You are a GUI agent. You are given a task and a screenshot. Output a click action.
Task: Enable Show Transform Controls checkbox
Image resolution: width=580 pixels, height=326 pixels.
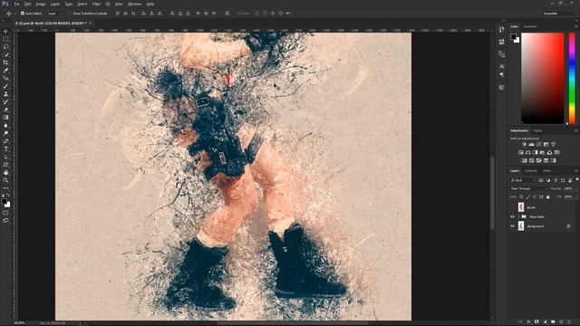(70, 14)
